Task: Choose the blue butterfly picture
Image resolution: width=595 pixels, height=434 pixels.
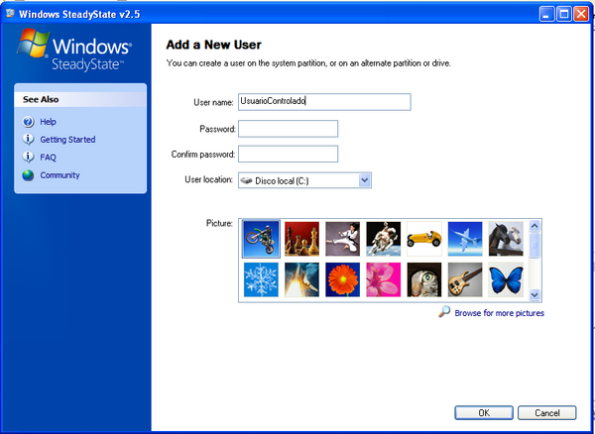Action: (506, 280)
